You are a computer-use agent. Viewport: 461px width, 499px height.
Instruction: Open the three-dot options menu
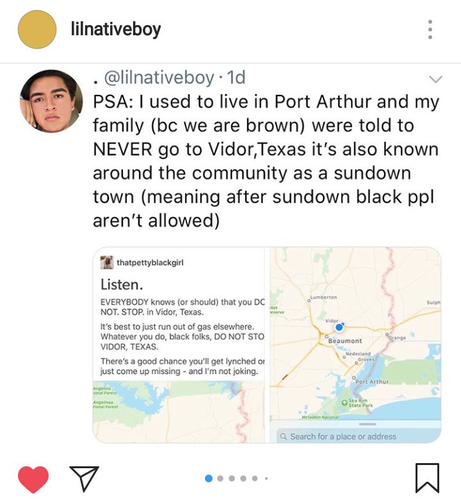[430, 30]
